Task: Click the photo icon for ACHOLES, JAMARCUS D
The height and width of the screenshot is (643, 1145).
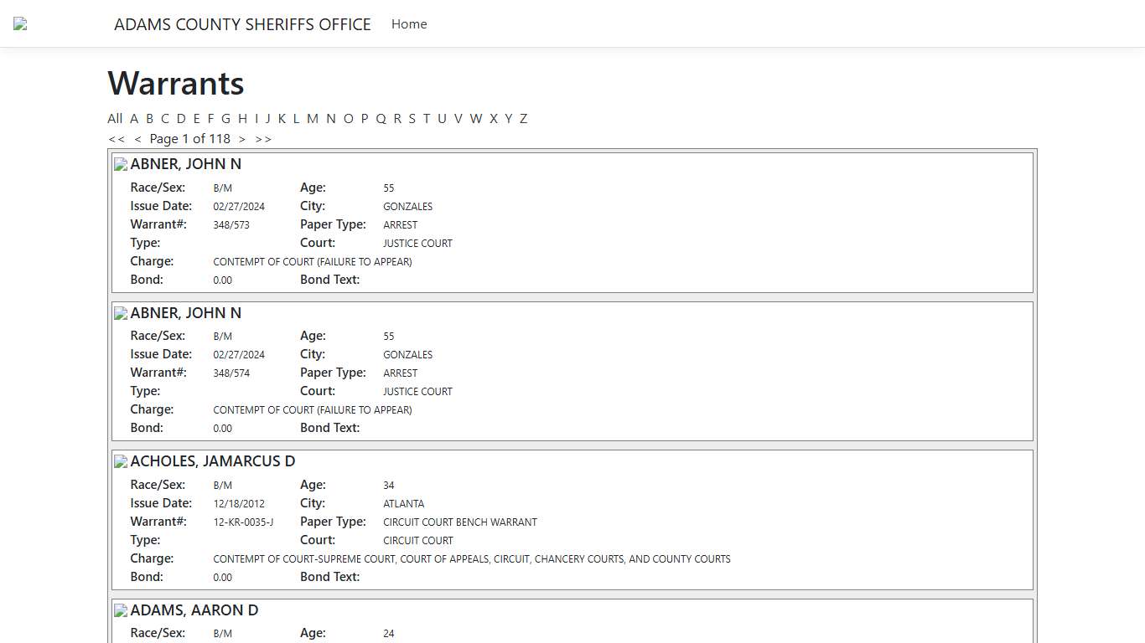Action: click(120, 461)
